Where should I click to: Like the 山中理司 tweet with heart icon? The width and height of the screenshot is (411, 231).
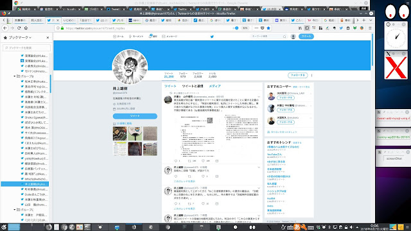203,161
